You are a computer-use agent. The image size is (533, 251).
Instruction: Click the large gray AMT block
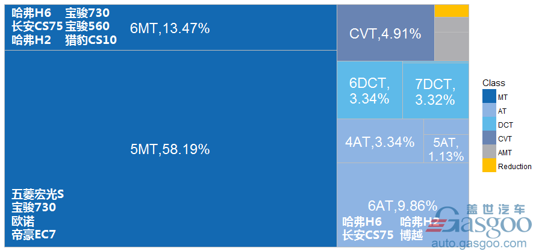pos(452,47)
